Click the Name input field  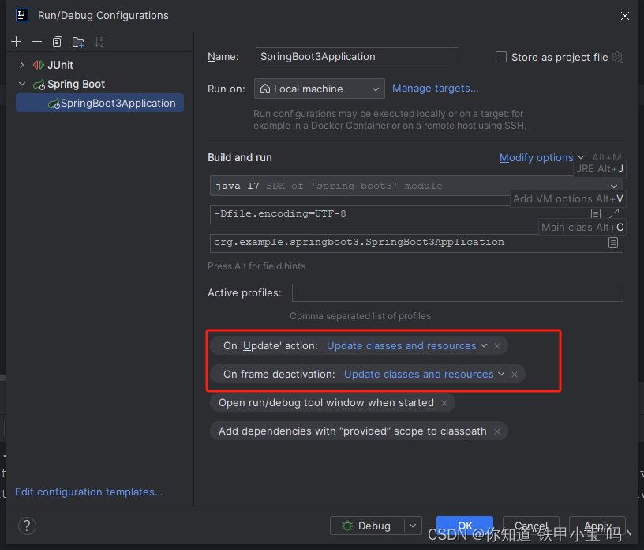point(357,57)
